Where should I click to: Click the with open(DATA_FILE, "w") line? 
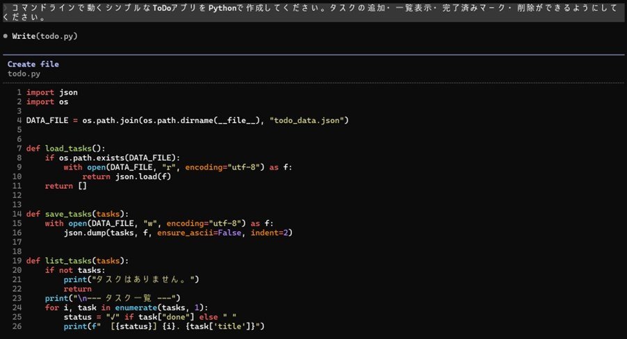[159, 223]
